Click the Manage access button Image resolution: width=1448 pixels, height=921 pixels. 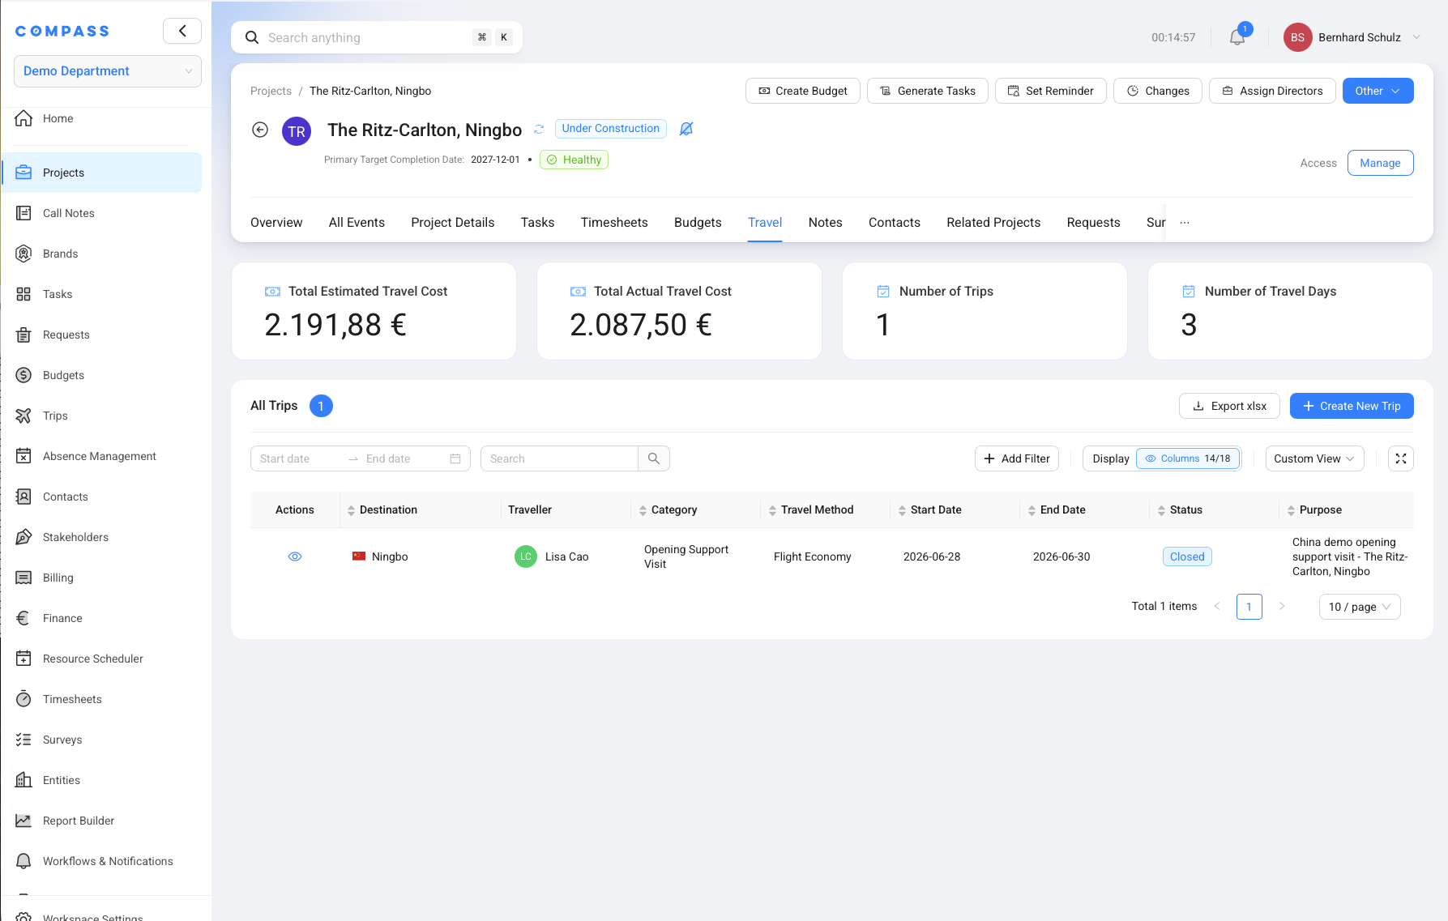(x=1380, y=163)
